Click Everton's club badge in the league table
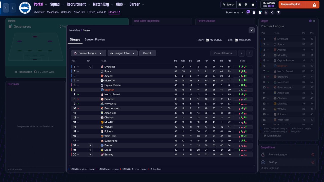The image size is (324, 182). (x=102, y=145)
